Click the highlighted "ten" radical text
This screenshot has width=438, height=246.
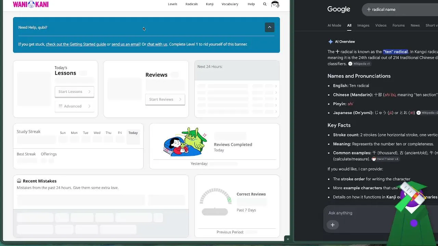396,52
